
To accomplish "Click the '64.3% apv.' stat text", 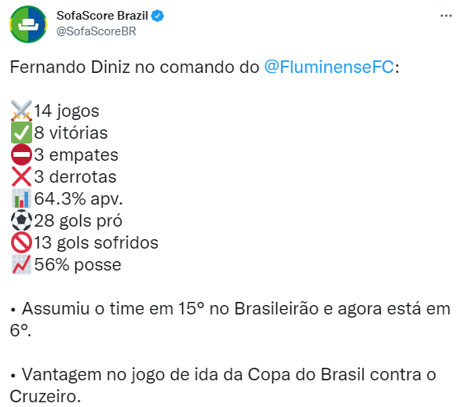I will coord(78,199).
